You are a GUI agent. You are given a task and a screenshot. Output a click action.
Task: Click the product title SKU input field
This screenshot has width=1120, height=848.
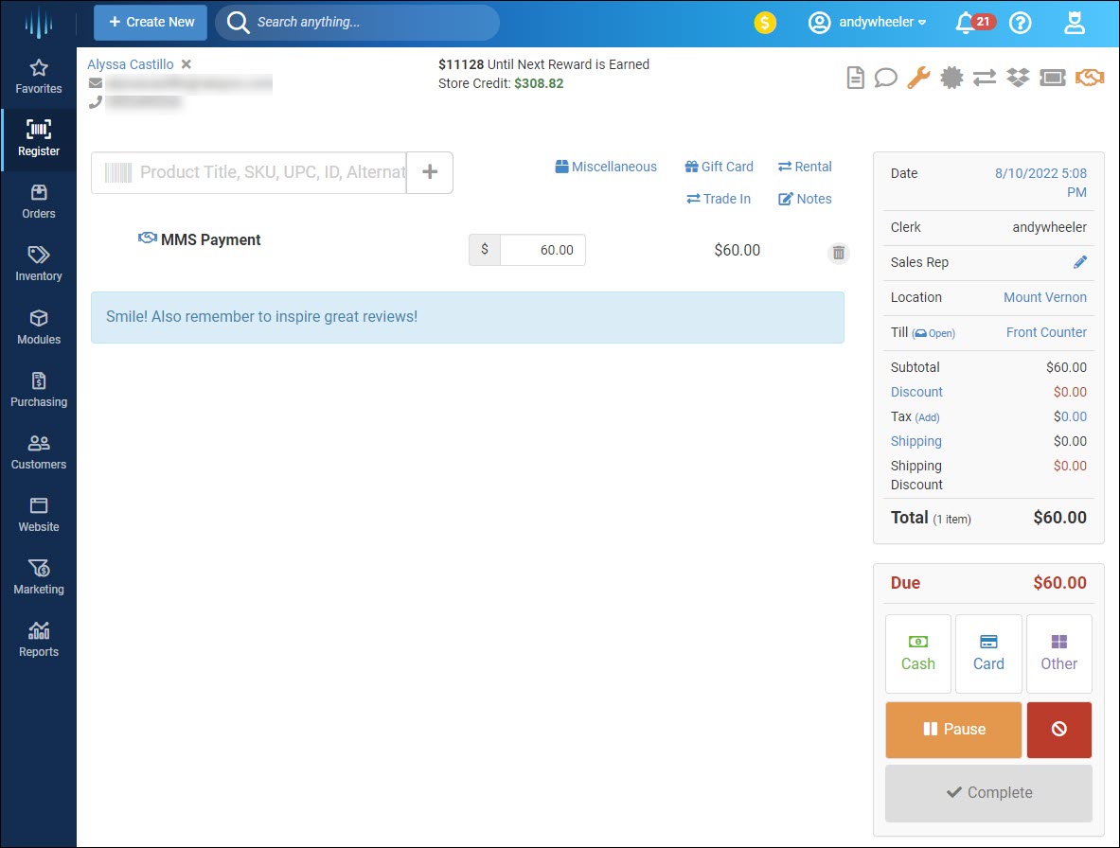point(249,172)
